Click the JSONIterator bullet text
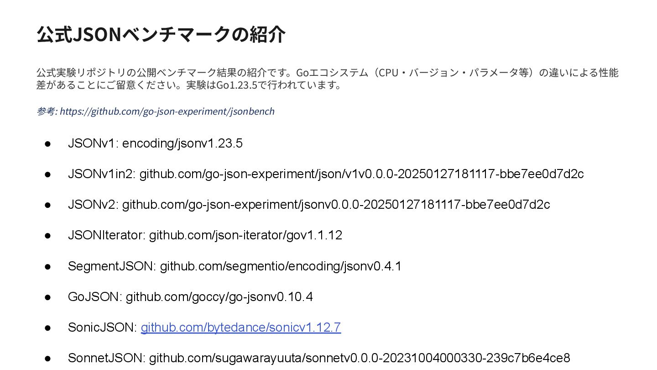 205,235
